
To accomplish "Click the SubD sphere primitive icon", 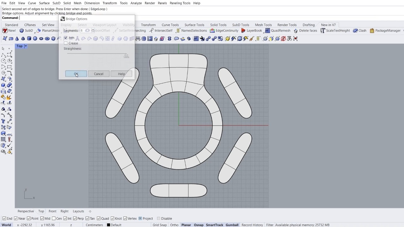I will (x=35, y=38).
